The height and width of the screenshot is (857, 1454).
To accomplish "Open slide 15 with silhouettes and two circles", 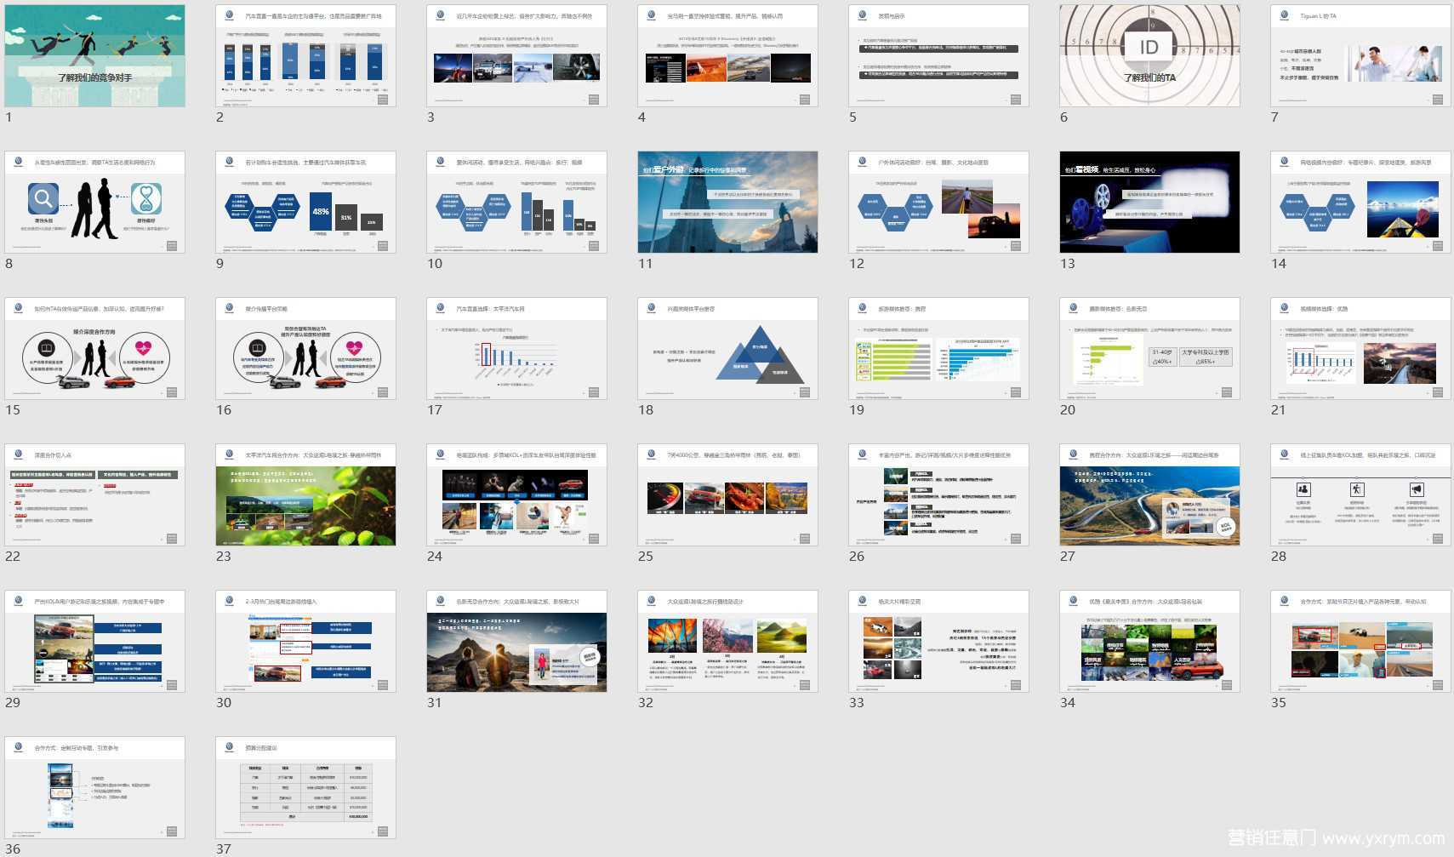I will (x=94, y=348).
